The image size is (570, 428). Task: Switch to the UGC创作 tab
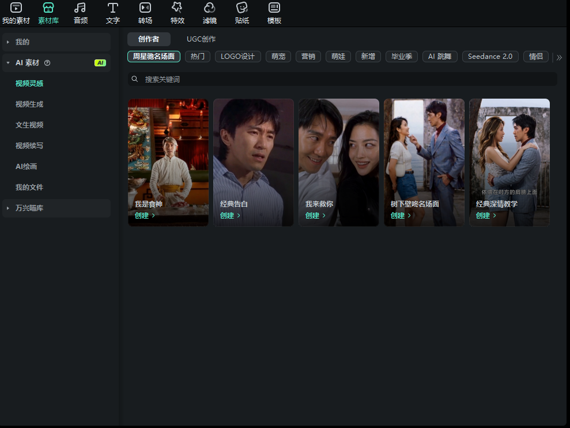[x=201, y=39]
